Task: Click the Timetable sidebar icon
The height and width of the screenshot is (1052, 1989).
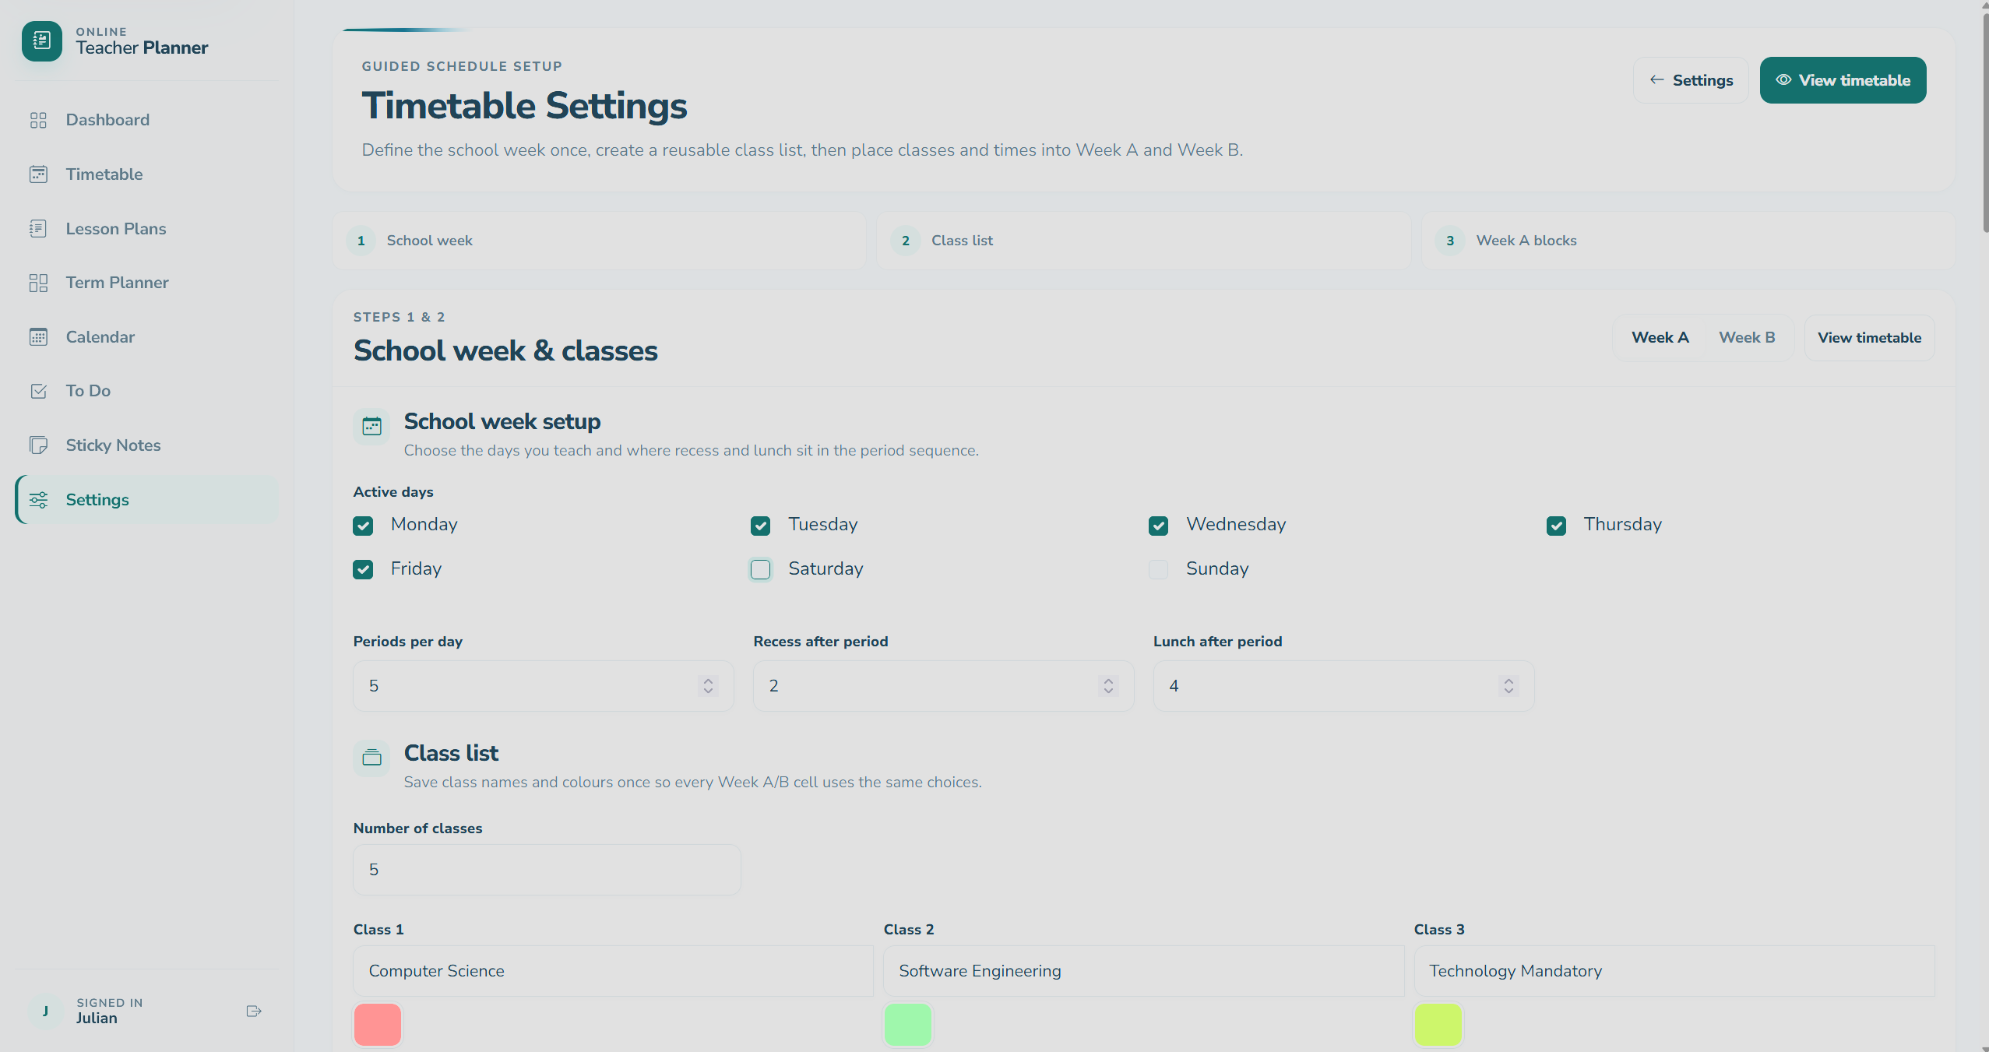Action: click(x=38, y=174)
